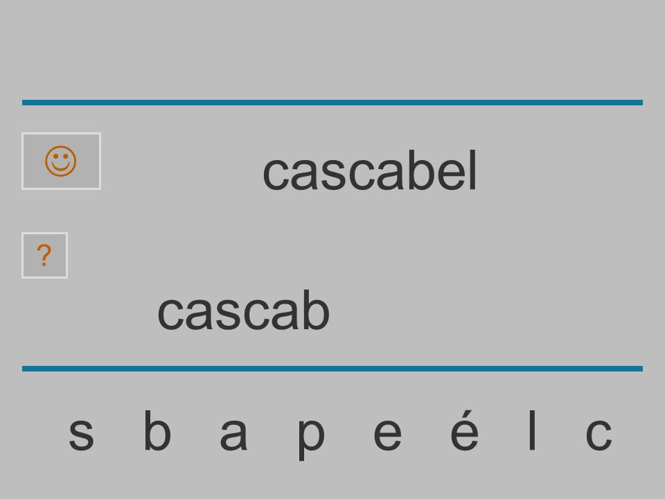The width and height of the screenshot is (665, 499).
Task: Choose the accented 'é' letter tile
Action: 464,430
